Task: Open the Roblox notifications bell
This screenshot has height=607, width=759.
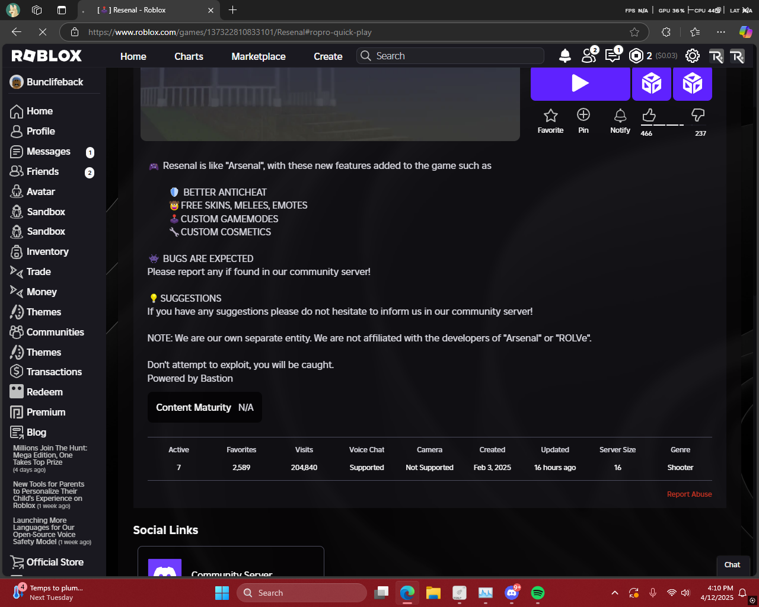Action: point(565,56)
